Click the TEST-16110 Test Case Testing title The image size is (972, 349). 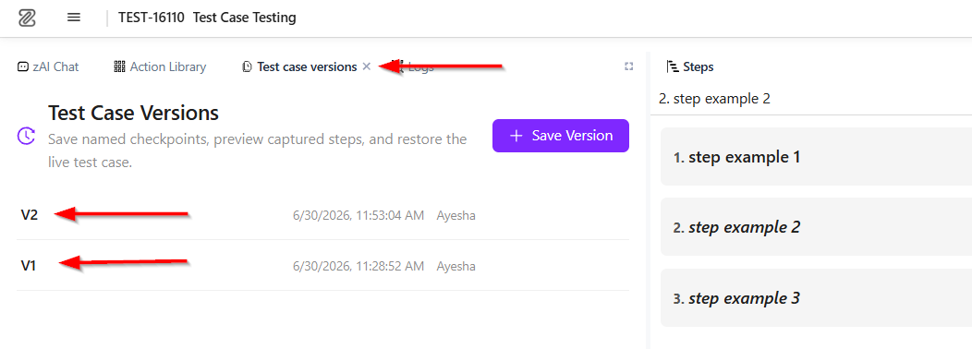pos(207,18)
